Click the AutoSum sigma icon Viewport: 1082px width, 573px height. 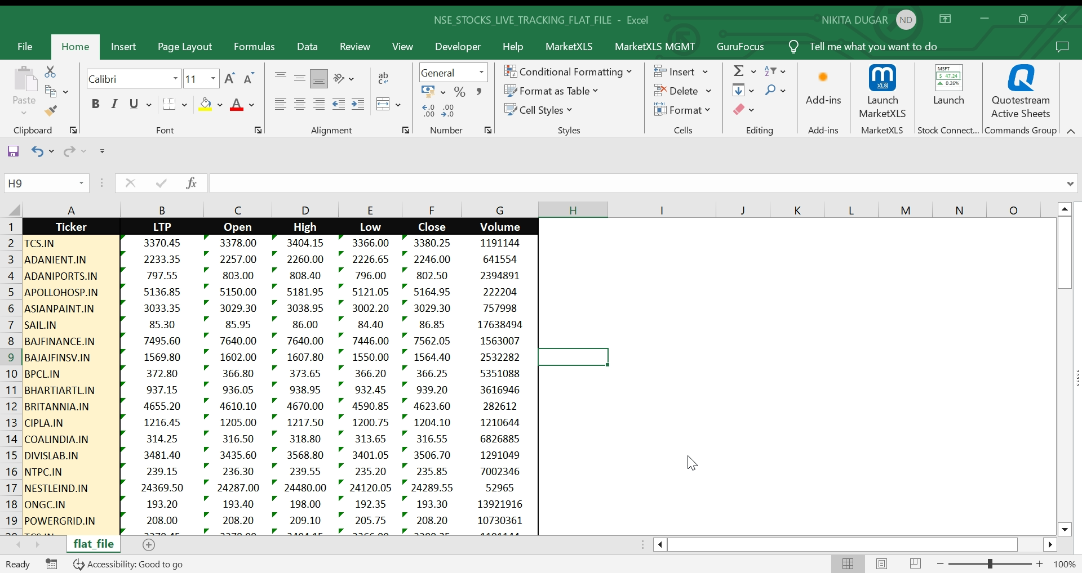[x=738, y=71]
